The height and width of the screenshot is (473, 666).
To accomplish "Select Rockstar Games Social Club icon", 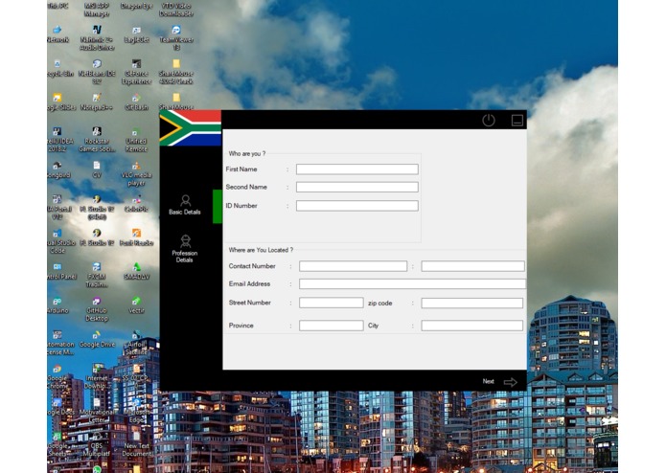I will tap(97, 140).
